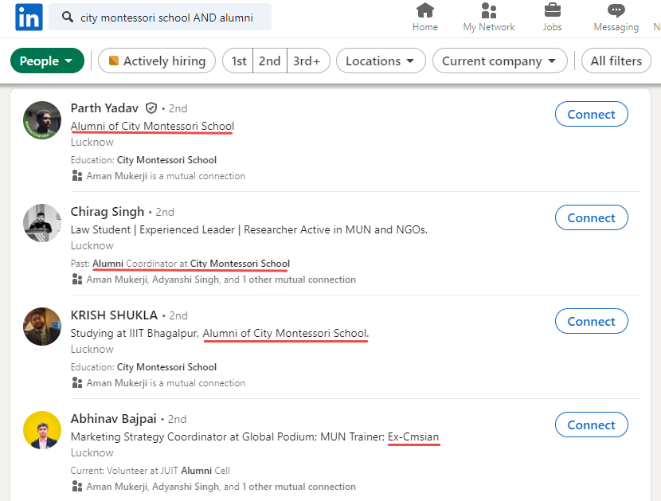Click 'Aman Mukerji is a mutual connection' under KRISH SHUKLA
The width and height of the screenshot is (661, 501).
tap(166, 383)
